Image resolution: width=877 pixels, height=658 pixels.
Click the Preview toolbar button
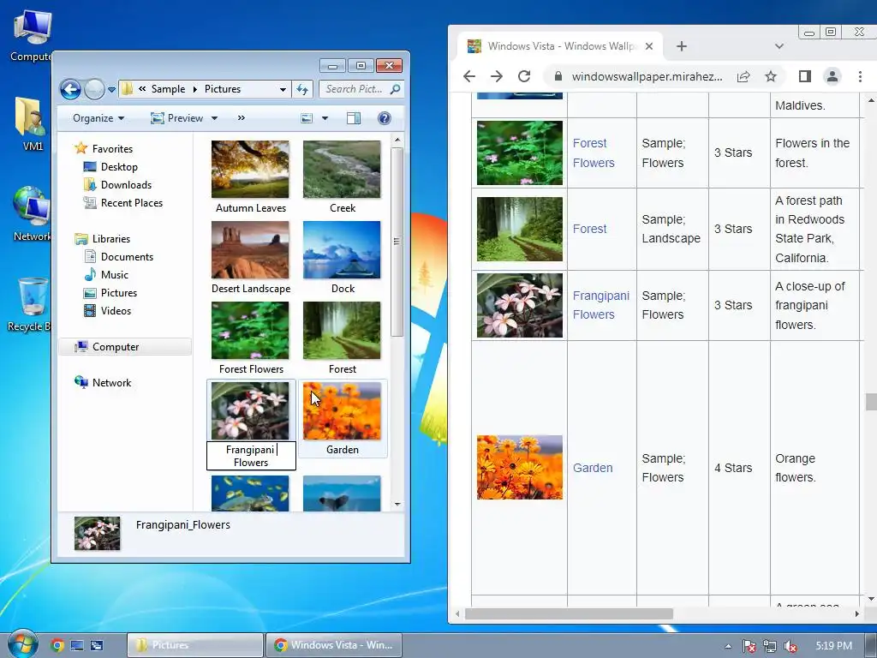coord(177,118)
